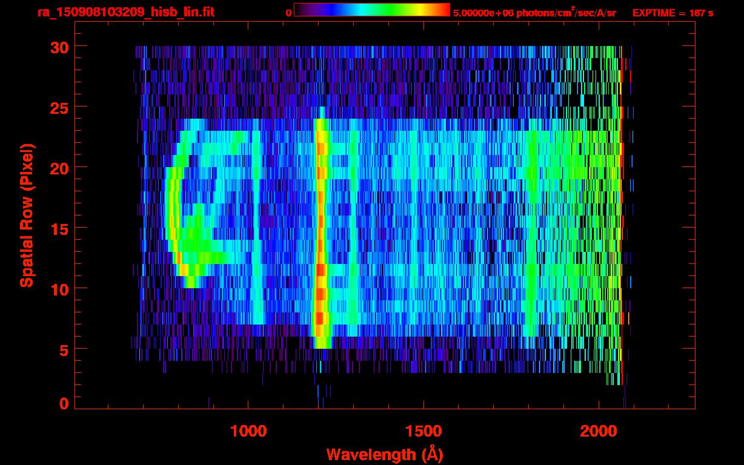Click the 5.00000e+06 photons/cm²/sec/A/sr label
This screenshot has height=465, width=744.
(x=534, y=13)
